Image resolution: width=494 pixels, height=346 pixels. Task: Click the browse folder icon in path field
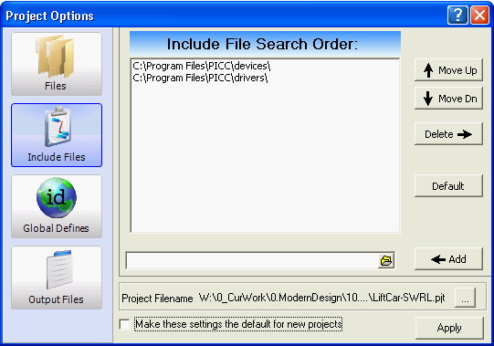[386, 260]
